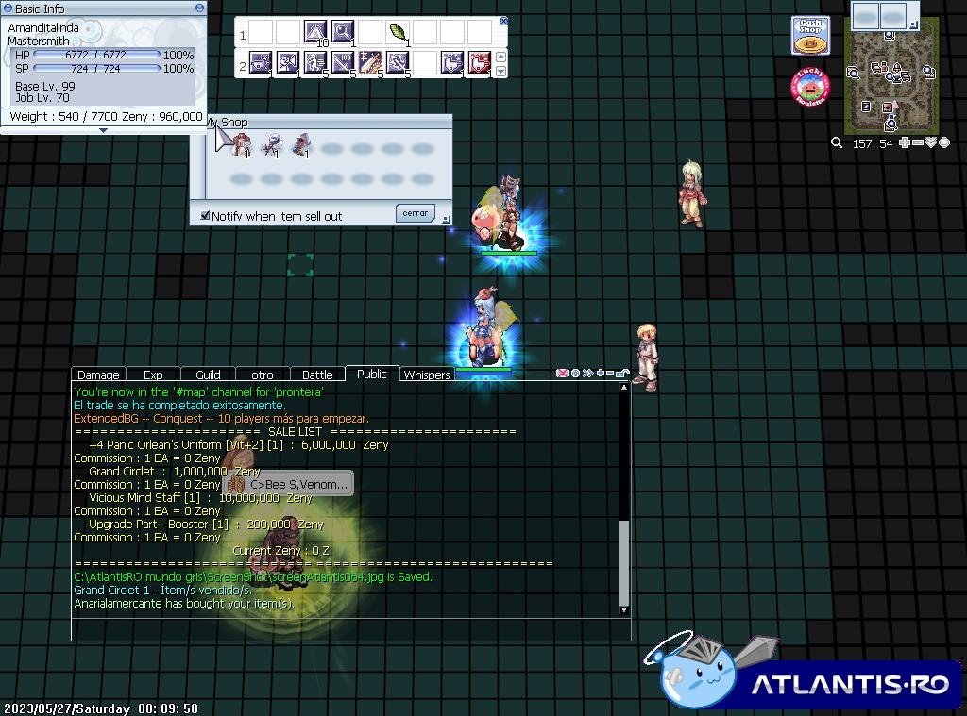
Task: Select the staff item in My Shop
Action: pyautogui.click(x=271, y=145)
